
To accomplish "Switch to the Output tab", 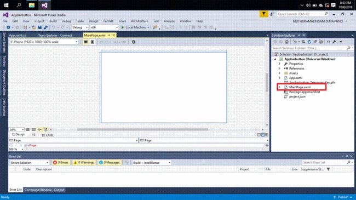I will tap(59, 190).
